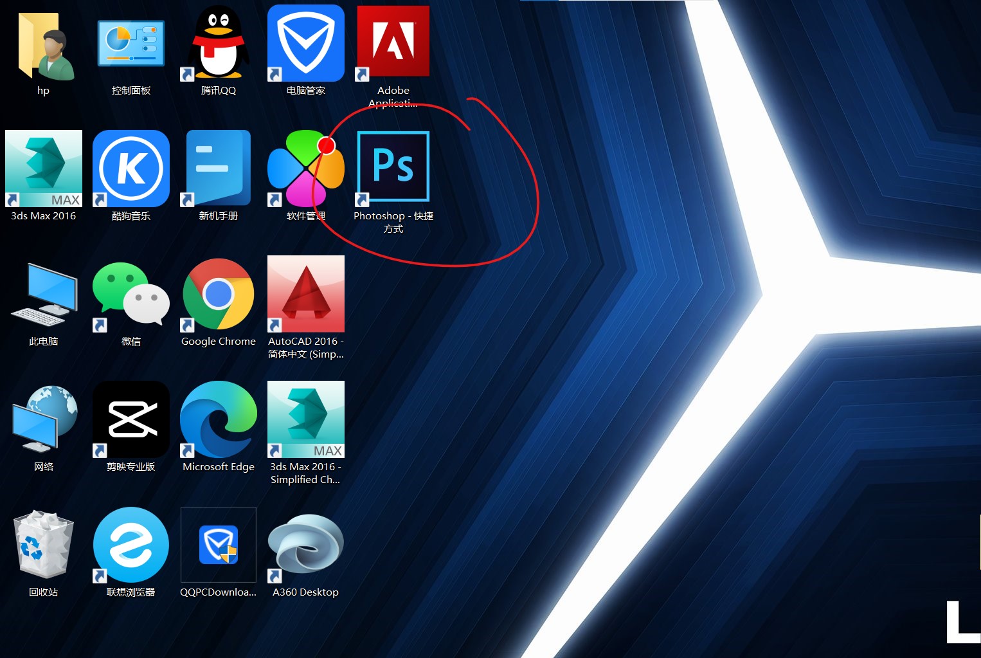The image size is (981, 658).
Task: Click the Network (网络) icon
Action: [44, 419]
